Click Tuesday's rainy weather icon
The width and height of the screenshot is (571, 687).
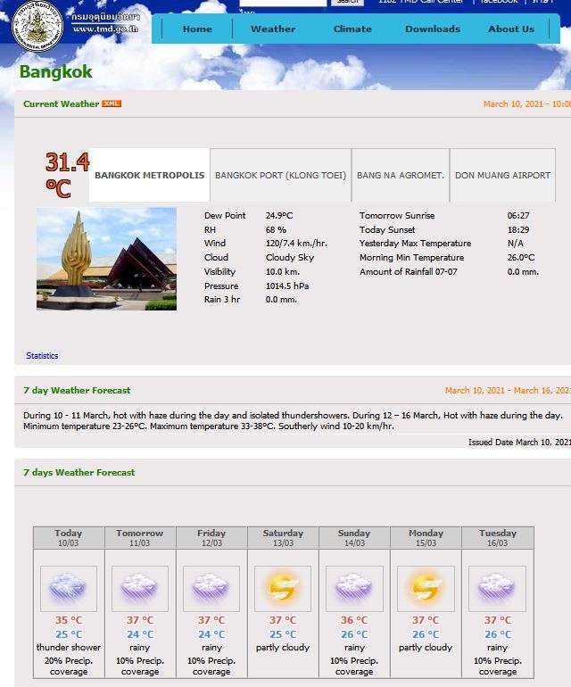[x=497, y=589]
